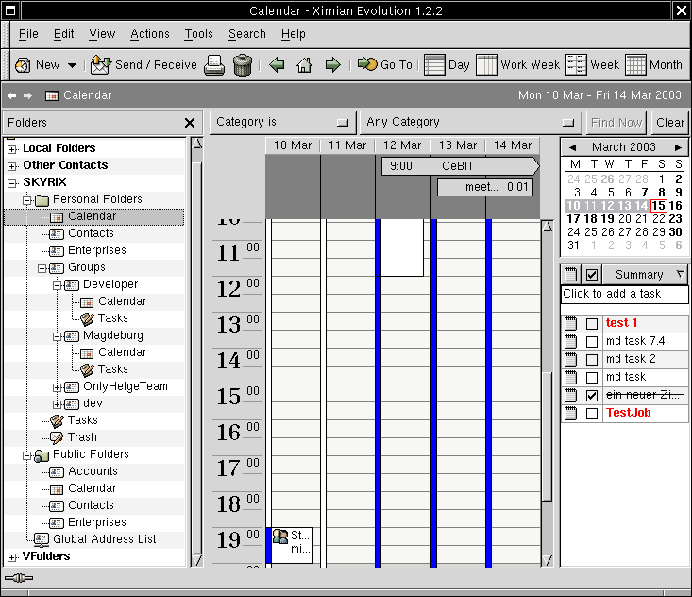Print using the printer icon
Screen dimensions: 692x597
[x=214, y=65]
